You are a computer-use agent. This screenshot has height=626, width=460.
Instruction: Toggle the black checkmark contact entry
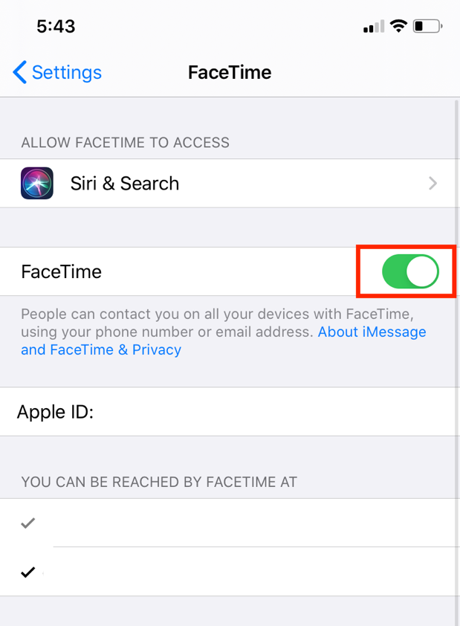28,572
